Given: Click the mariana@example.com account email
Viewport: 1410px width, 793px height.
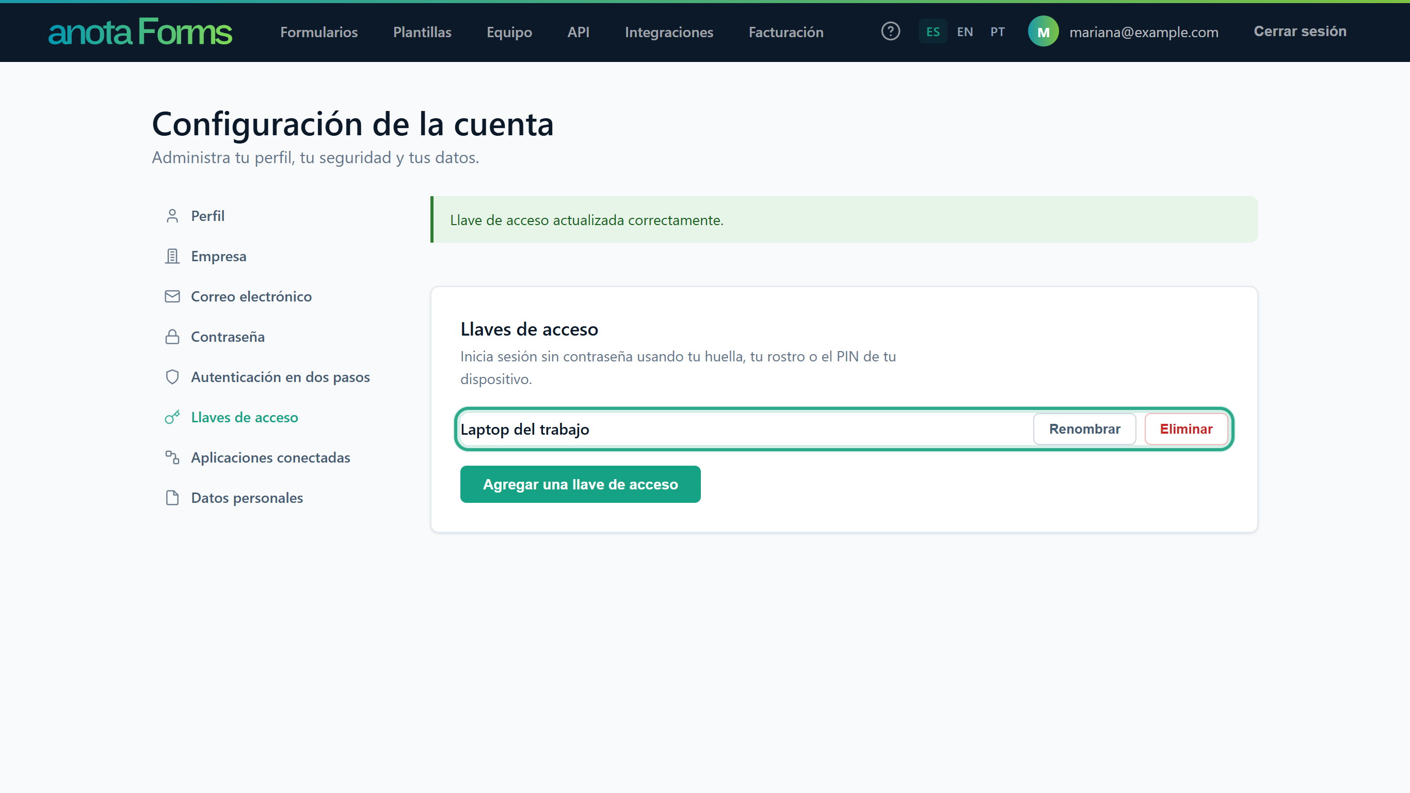Looking at the screenshot, I should (1144, 32).
